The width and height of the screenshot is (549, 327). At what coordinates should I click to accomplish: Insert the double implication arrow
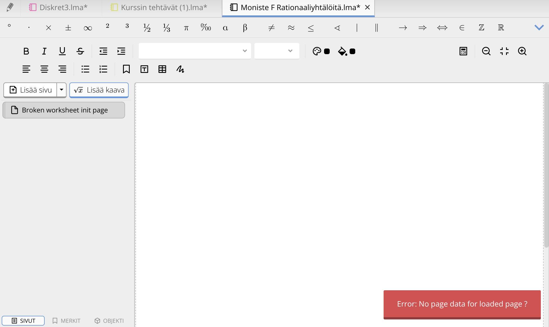pos(423,27)
